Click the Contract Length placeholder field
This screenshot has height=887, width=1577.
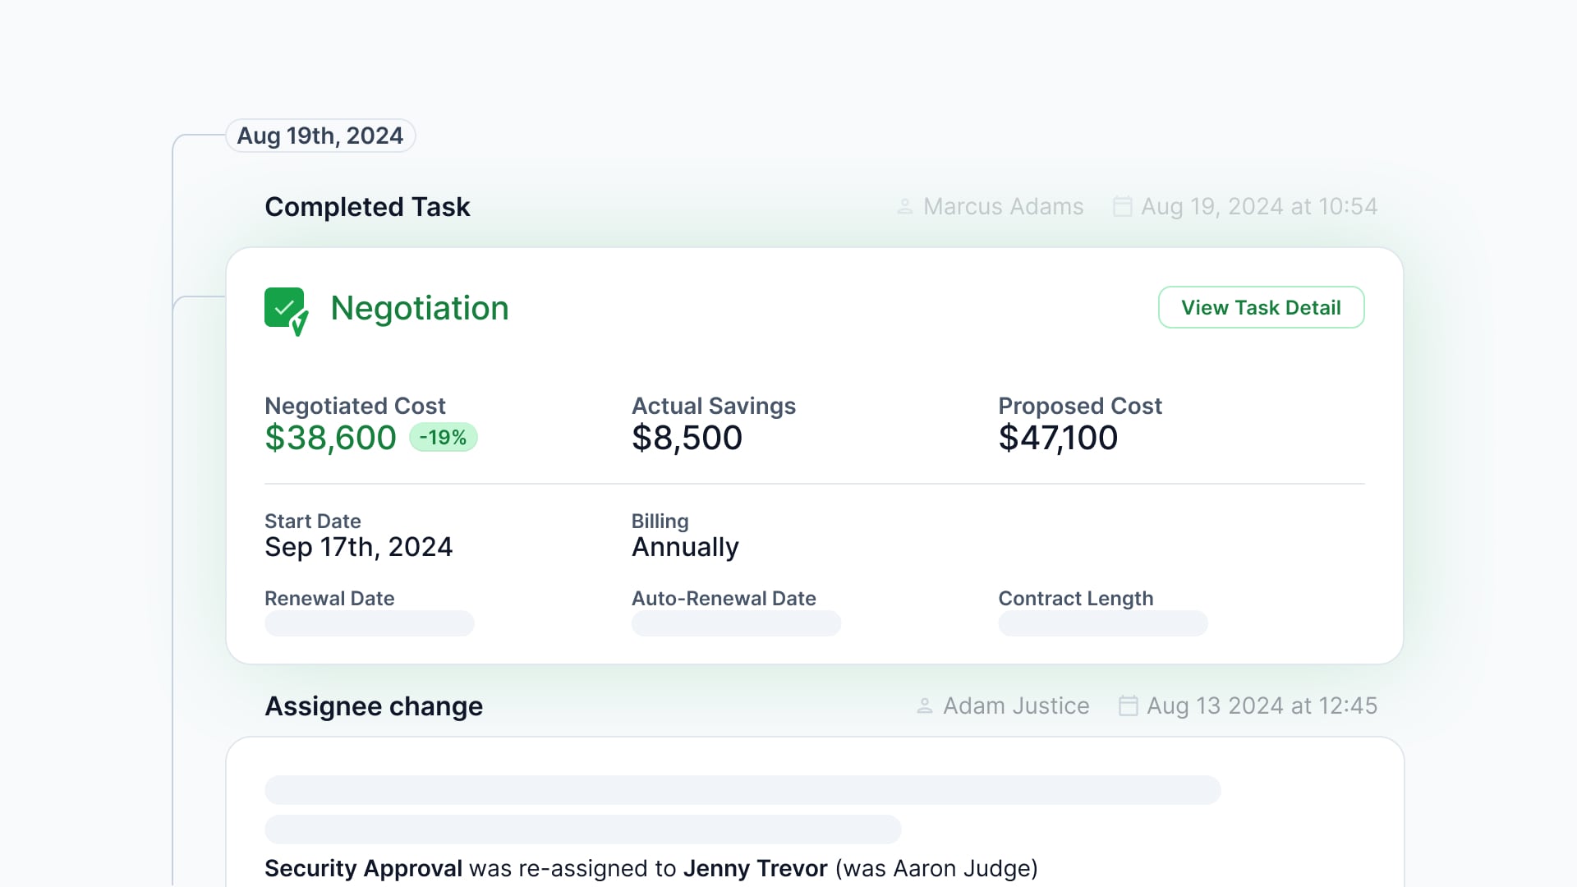pyautogui.click(x=1103, y=623)
